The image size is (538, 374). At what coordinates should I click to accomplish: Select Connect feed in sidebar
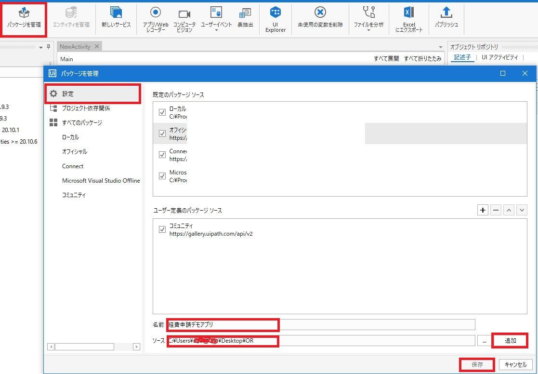click(72, 166)
